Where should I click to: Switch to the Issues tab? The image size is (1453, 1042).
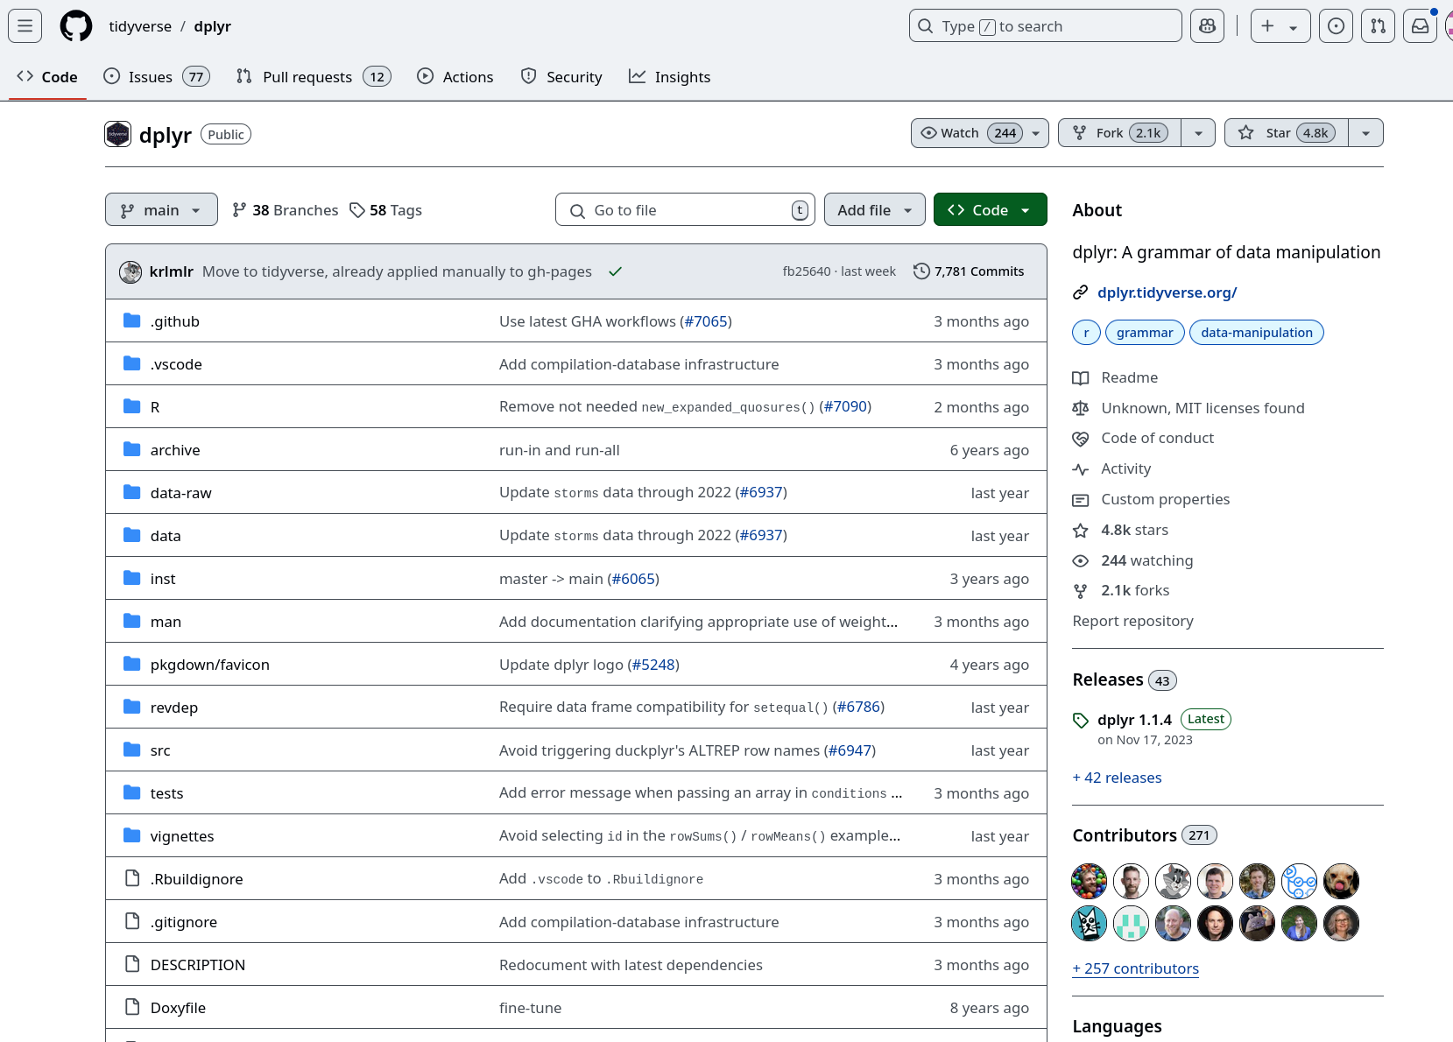tap(156, 77)
